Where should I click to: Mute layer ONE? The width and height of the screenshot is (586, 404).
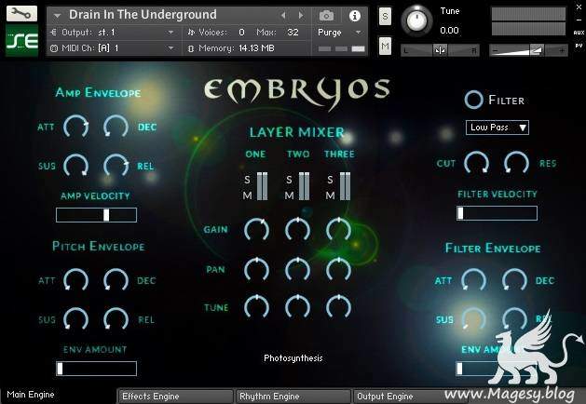(x=247, y=195)
